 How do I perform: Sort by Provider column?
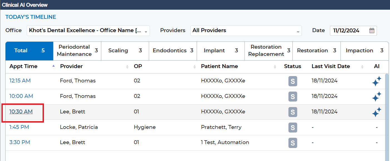127,67
